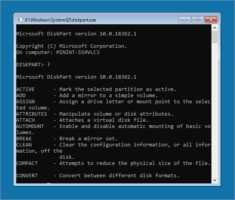Click the ACTIVE command in help list
The image size is (235, 200).
coord(25,89)
